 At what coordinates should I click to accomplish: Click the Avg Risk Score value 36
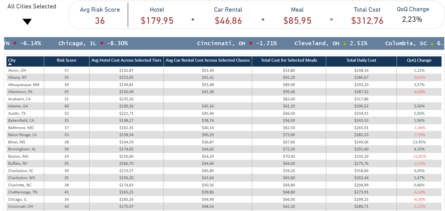100,21
